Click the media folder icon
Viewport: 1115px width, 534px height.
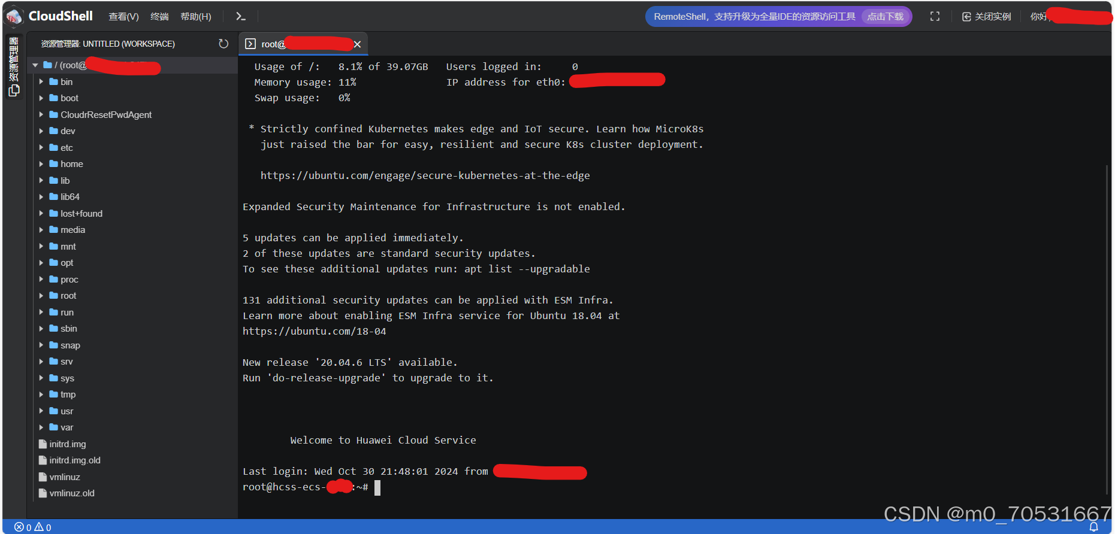pos(54,230)
